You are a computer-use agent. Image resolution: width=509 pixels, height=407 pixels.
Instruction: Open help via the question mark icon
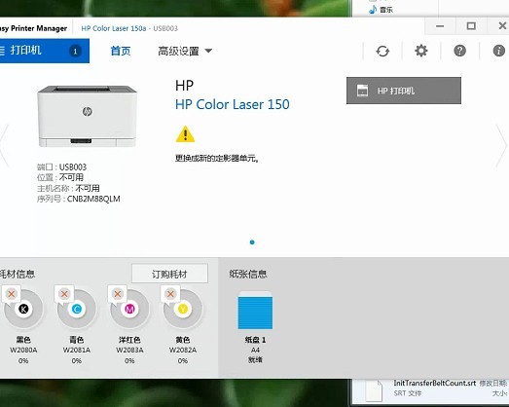click(459, 51)
